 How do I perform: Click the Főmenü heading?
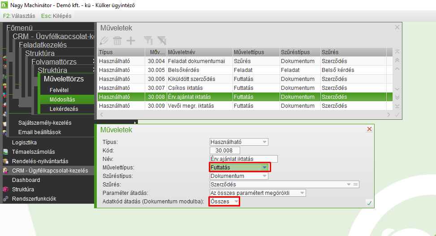19,28
